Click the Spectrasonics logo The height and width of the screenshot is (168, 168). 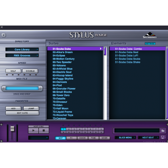pyautogui.click(x=150, y=35)
